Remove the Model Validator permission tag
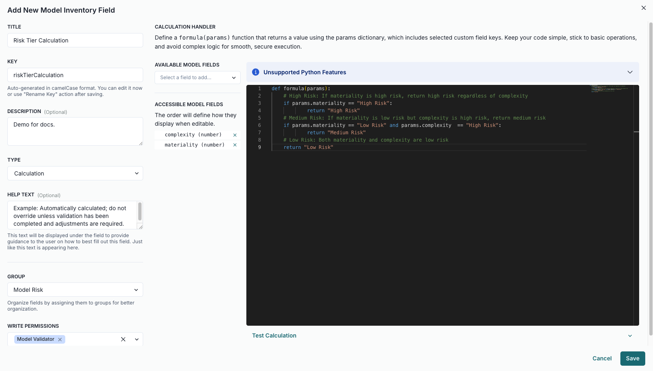 (60, 340)
